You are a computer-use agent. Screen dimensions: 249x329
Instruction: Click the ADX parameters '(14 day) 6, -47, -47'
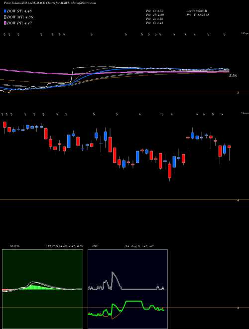[x=139, y=246]
